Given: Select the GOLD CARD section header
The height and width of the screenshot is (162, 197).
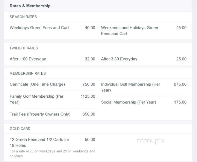Looking at the screenshot, I should click(20, 129).
